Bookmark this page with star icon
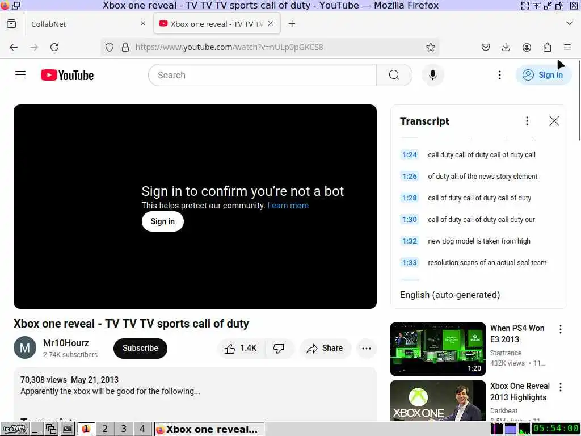Viewport: 581px width, 436px height. coord(430,47)
